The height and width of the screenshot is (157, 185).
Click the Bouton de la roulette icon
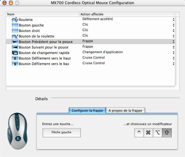click(15, 36)
